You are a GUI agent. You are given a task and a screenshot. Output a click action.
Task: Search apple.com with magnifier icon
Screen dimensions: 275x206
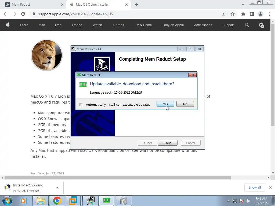point(247,25)
